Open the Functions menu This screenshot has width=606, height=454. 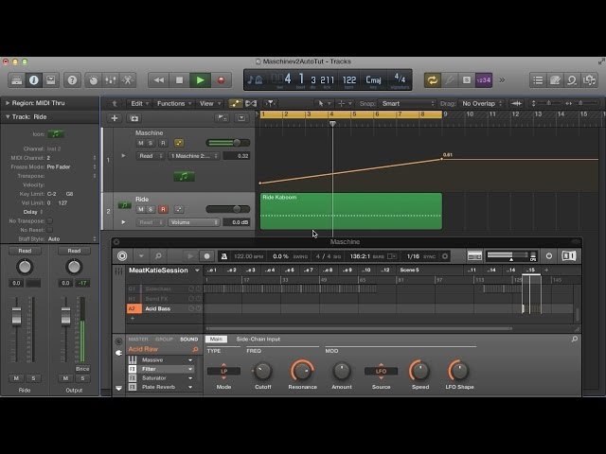pos(174,103)
